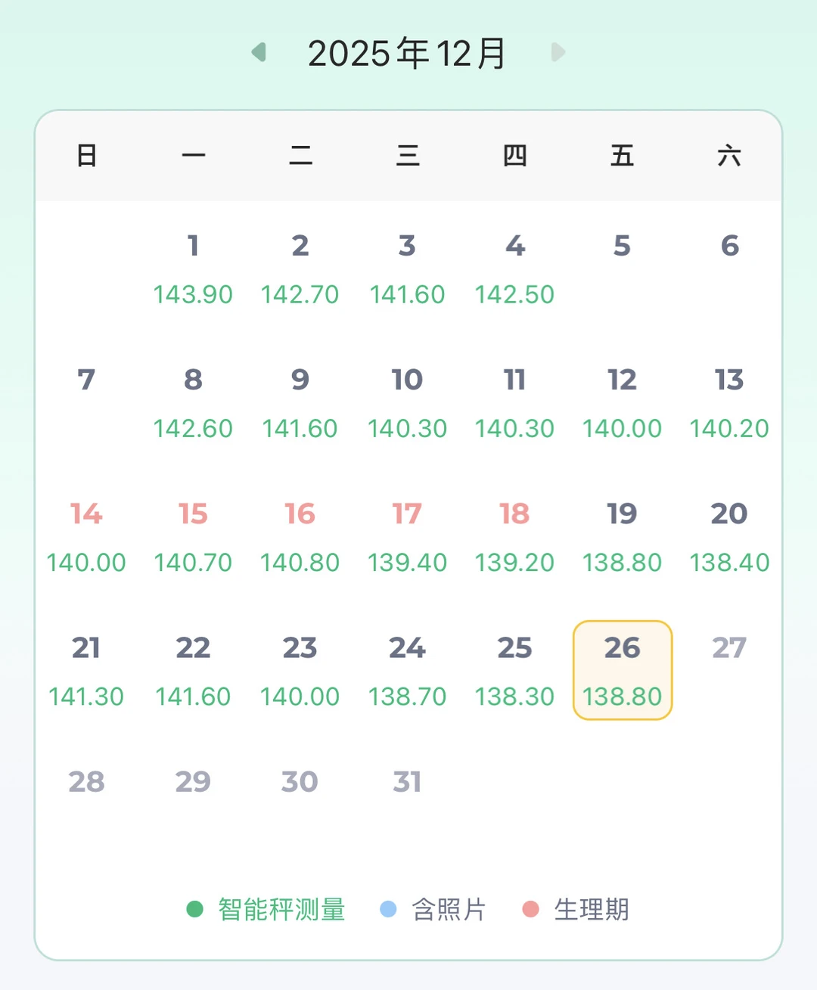Select December 5 with no record
Screen dimensions: 817x990
[622, 257]
